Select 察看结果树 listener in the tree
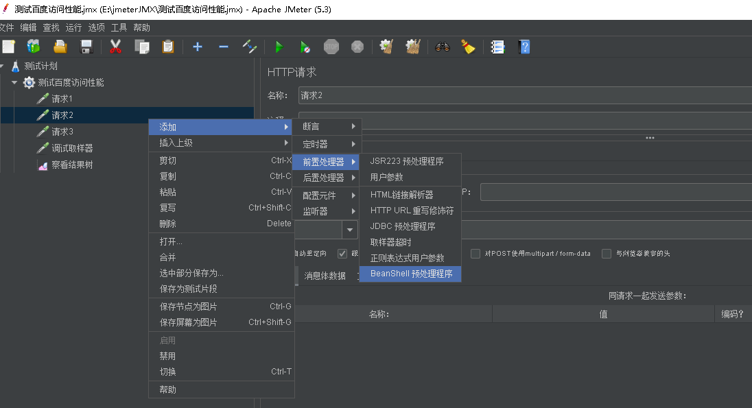The image size is (752, 408). coord(72,165)
